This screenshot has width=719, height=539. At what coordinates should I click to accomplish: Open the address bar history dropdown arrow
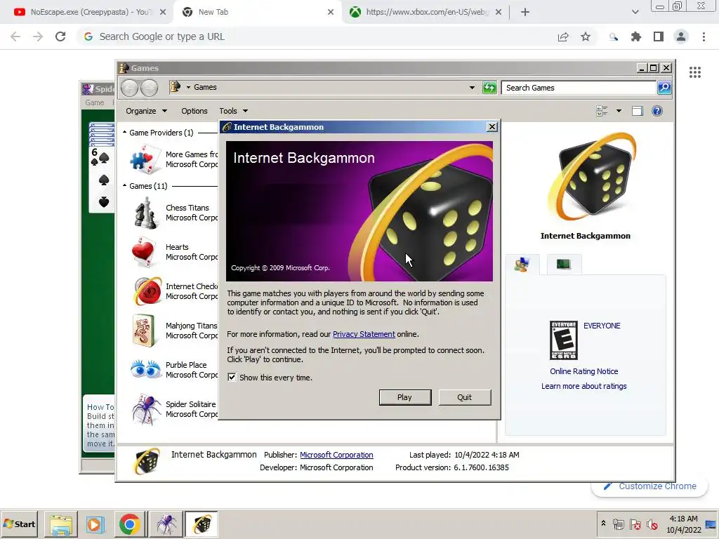(x=472, y=88)
